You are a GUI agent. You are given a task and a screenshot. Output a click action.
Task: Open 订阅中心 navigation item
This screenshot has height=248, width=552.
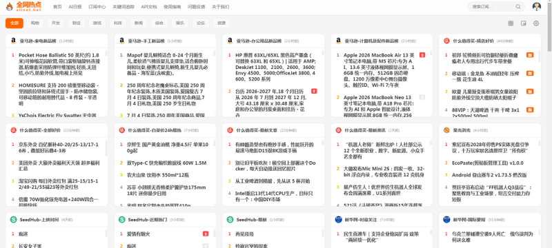tap(97, 7)
